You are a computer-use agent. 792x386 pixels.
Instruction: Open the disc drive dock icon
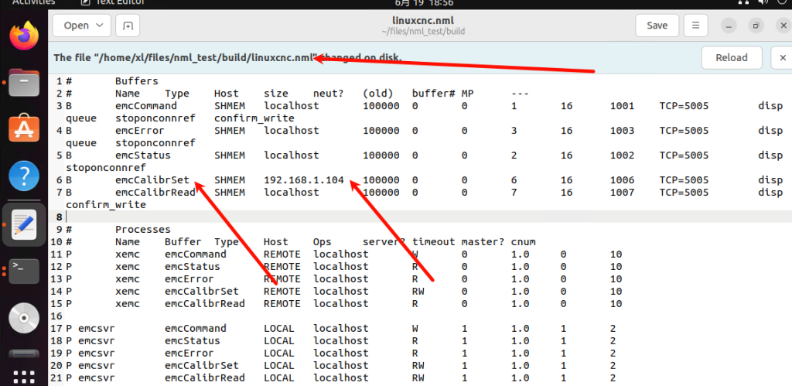pos(24,318)
